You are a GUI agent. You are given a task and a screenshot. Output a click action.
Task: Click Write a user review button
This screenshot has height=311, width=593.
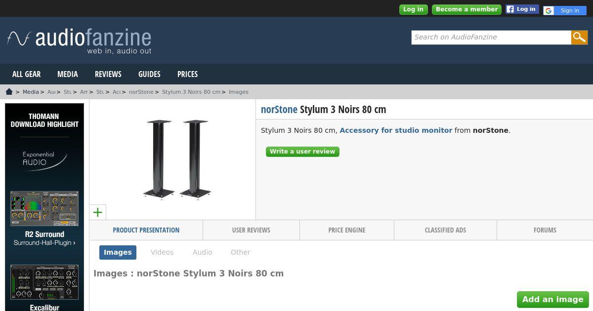302,152
